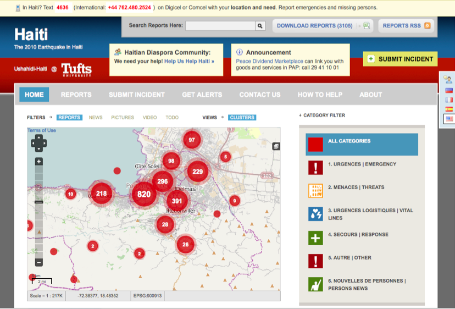The width and height of the screenshot is (455, 309).
Task: Click the Emergency category exclamation icon
Action: pos(315,168)
